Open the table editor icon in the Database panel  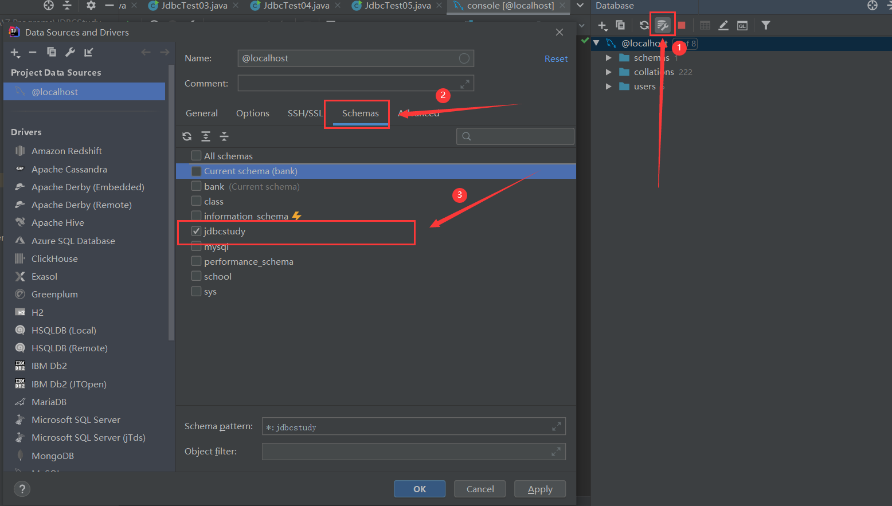coord(705,25)
